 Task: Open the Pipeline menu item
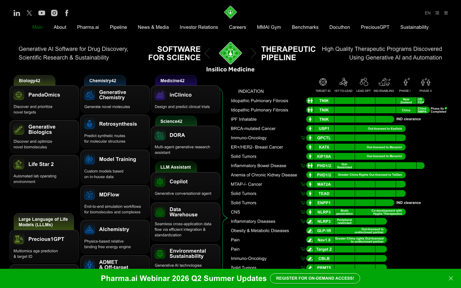[x=118, y=27]
